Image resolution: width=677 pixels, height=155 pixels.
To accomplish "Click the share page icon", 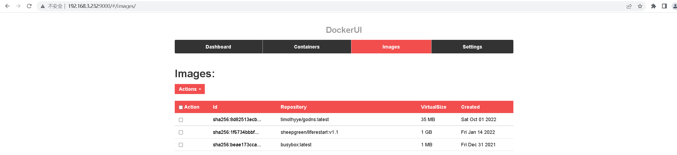I will pos(629,6).
